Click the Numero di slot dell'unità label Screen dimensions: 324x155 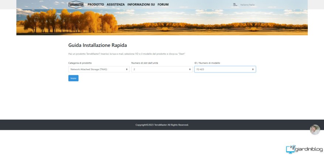click(145, 63)
